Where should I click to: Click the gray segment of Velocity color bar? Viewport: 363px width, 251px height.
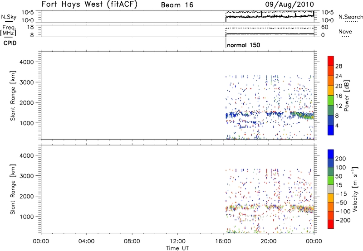click(x=331, y=189)
